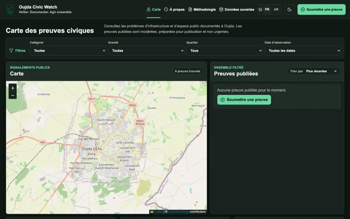This screenshot has height=219, width=350.
Task: Click the 'Carte des preuves civiques' heading
Action: tap(50, 31)
